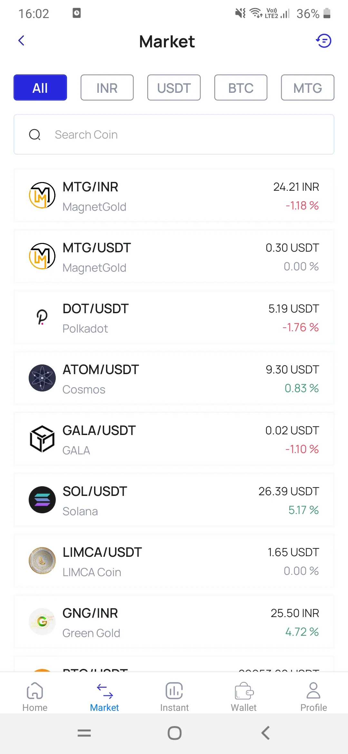
Task: Select the All filter tab
Action: pos(40,88)
